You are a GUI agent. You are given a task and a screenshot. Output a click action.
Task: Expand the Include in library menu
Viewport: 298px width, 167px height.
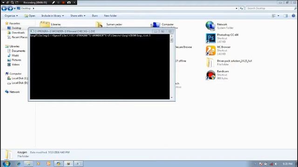tap(53, 16)
